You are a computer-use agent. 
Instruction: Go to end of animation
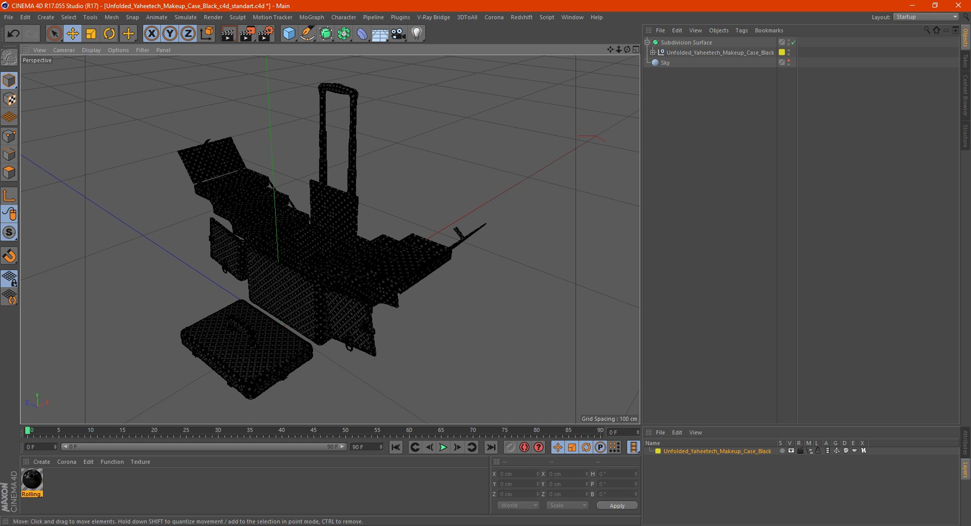click(x=491, y=447)
